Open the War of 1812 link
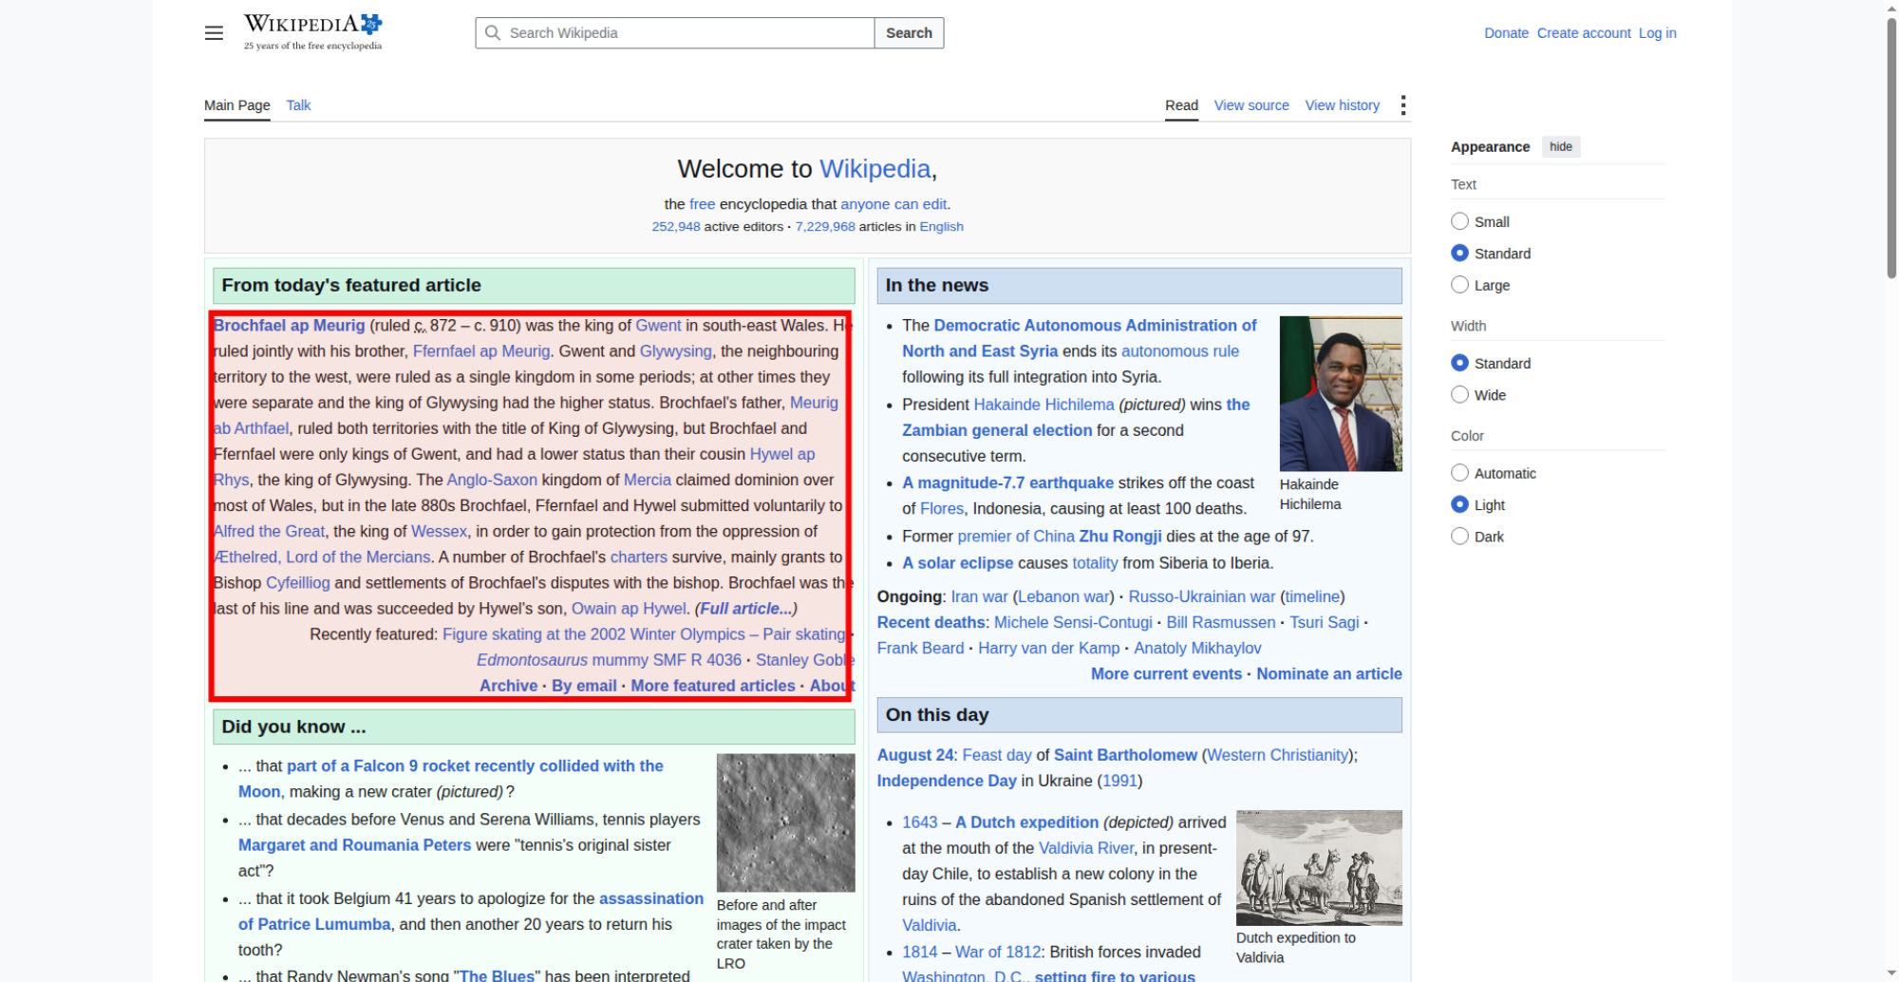1899x982 pixels. [998, 952]
